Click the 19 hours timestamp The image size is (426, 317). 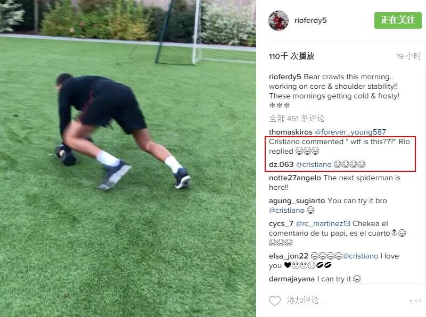coord(408,56)
